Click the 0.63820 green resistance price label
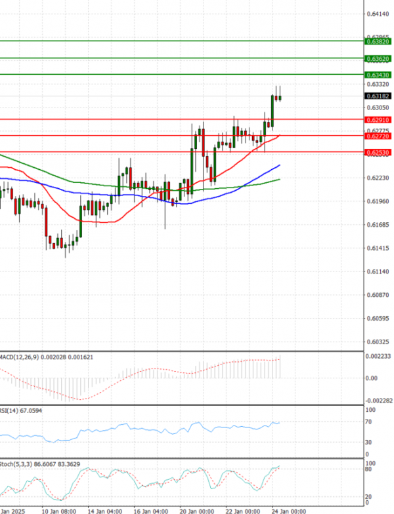Image resolution: width=394 pixels, height=514 pixels. click(x=378, y=42)
